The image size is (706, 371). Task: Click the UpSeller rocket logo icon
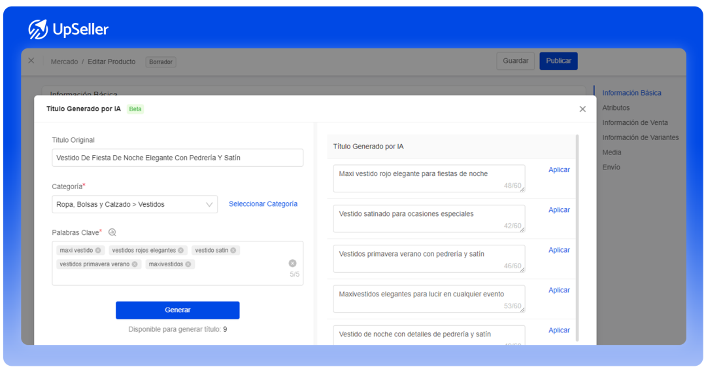[38, 29]
